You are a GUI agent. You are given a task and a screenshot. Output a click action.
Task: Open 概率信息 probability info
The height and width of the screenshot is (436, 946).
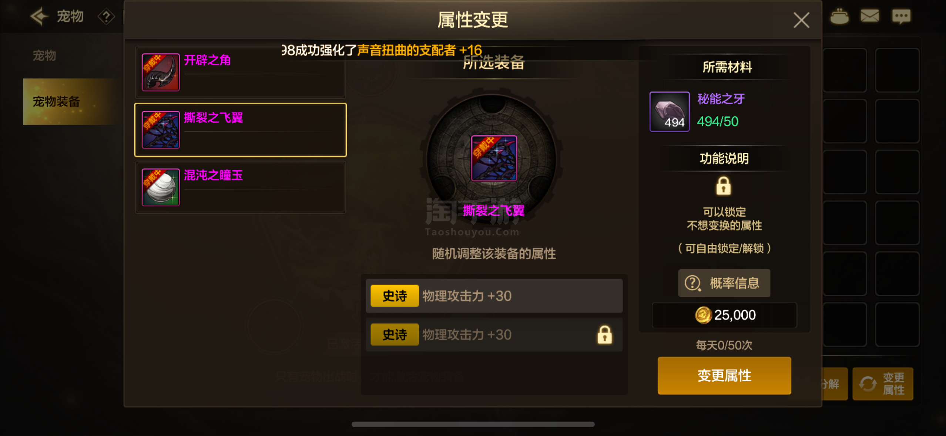click(724, 283)
